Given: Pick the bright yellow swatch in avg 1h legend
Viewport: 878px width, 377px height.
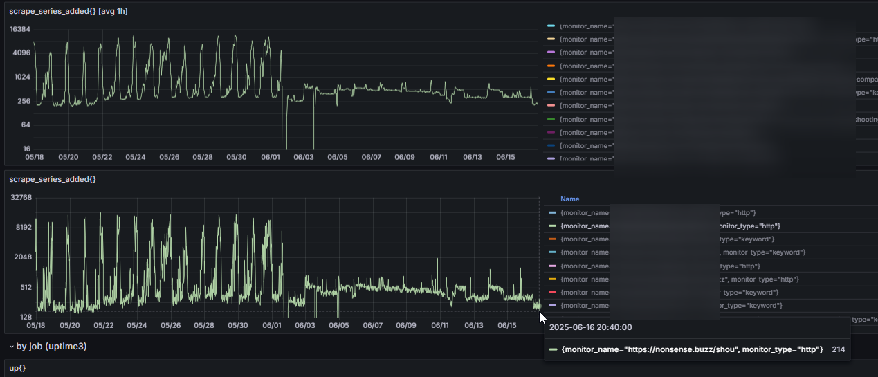Looking at the screenshot, I should coord(551,79).
